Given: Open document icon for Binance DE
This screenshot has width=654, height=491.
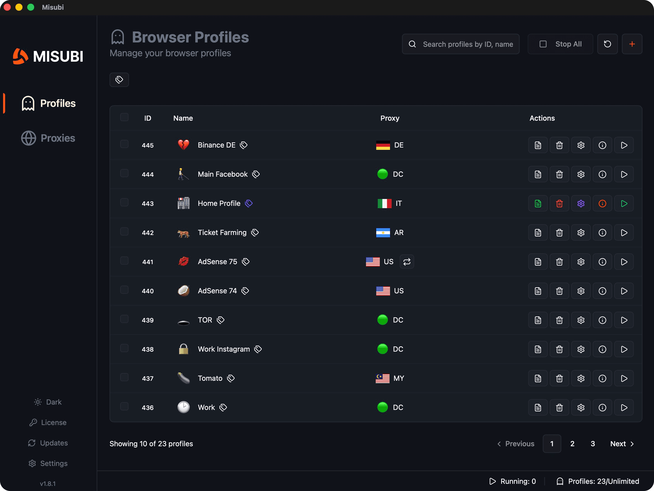Looking at the screenshot, I should click(538, 145).
